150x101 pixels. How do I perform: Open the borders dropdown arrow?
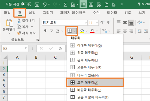(x=74, y=31)
